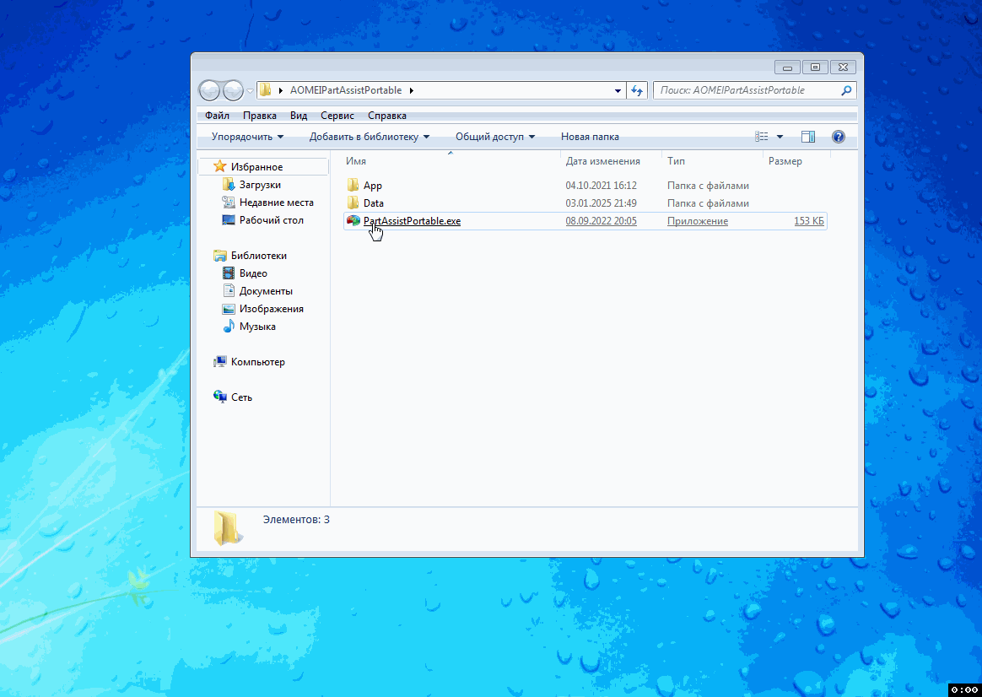The image size is (982, 697).
Task: Click the Back navigation arrow button
Action: (209, 91)
